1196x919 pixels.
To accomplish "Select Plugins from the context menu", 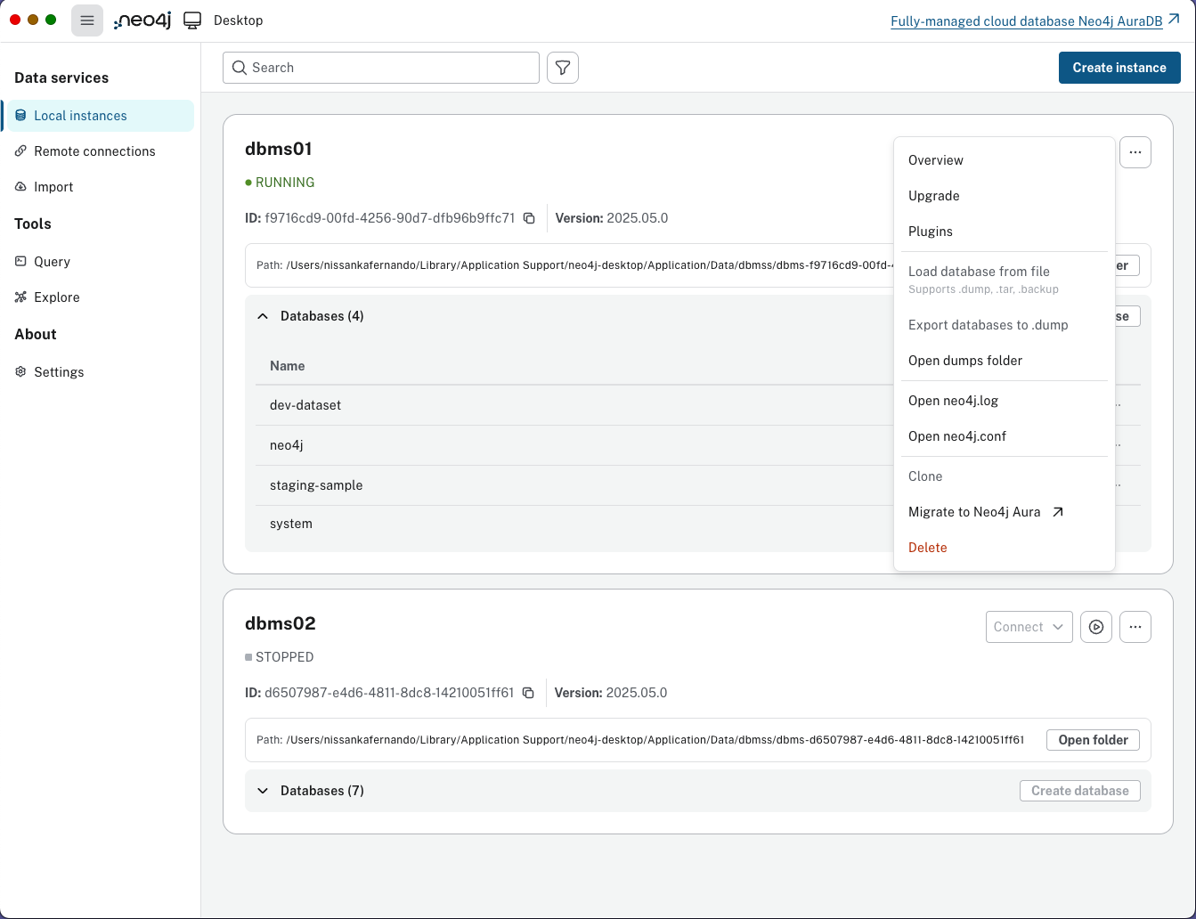I will [x=930, y=231].
